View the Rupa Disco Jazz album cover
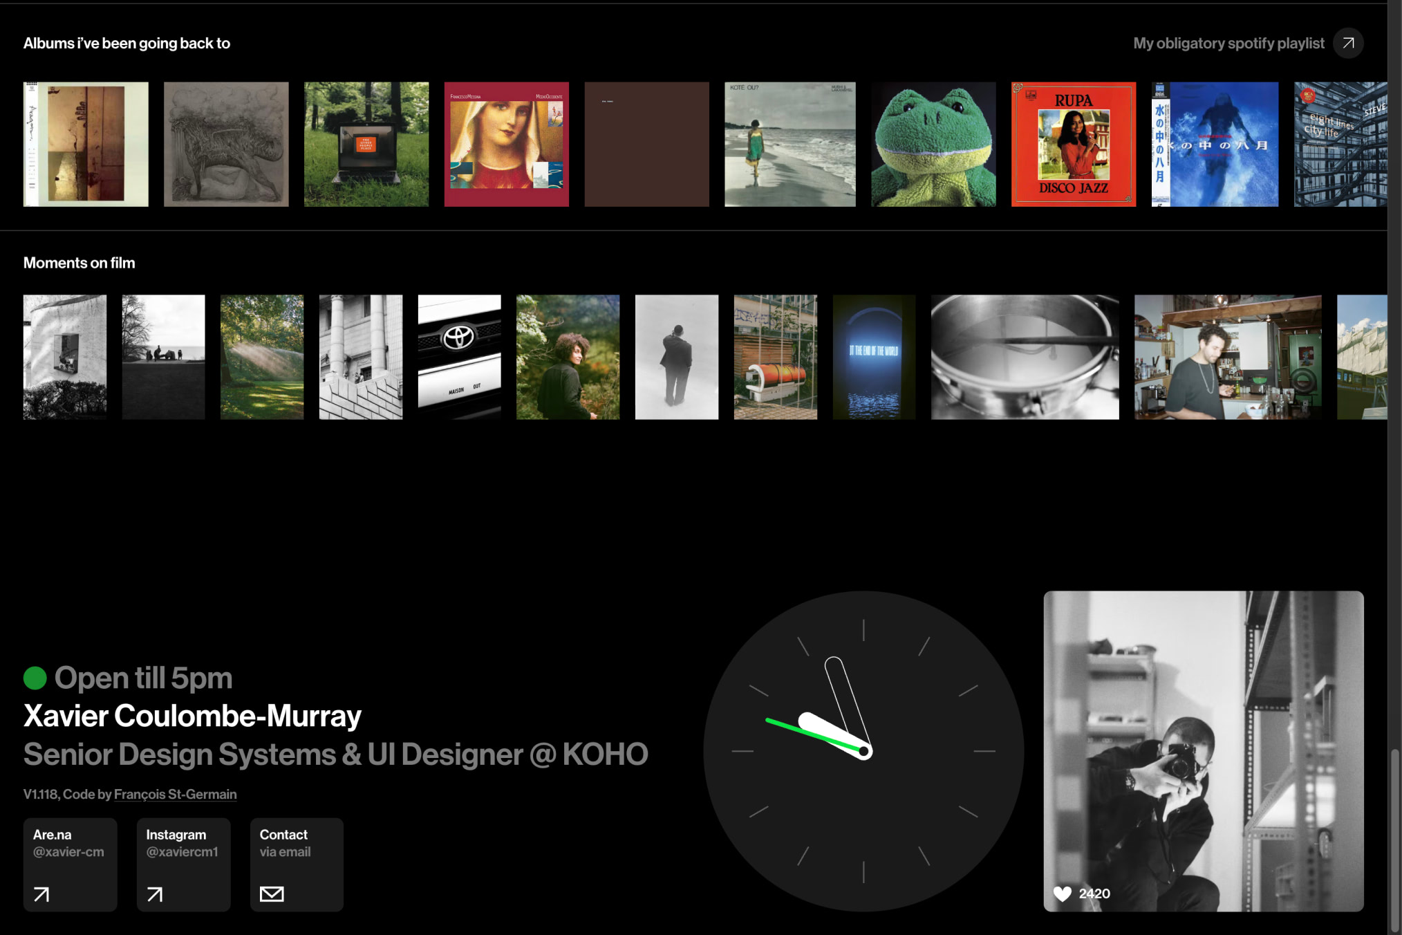This screenshot has height=935, width=1402. click(1073, 144)
